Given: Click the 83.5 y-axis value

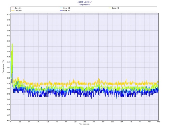Looking at the screenshot, I should (x=8, y=41).
